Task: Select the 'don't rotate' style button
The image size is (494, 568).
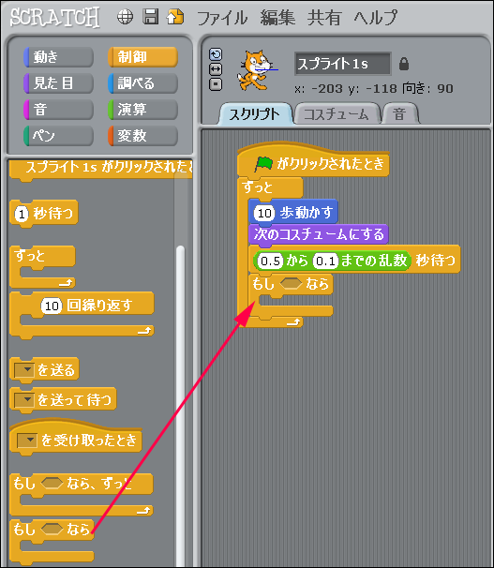Action: 216,84
